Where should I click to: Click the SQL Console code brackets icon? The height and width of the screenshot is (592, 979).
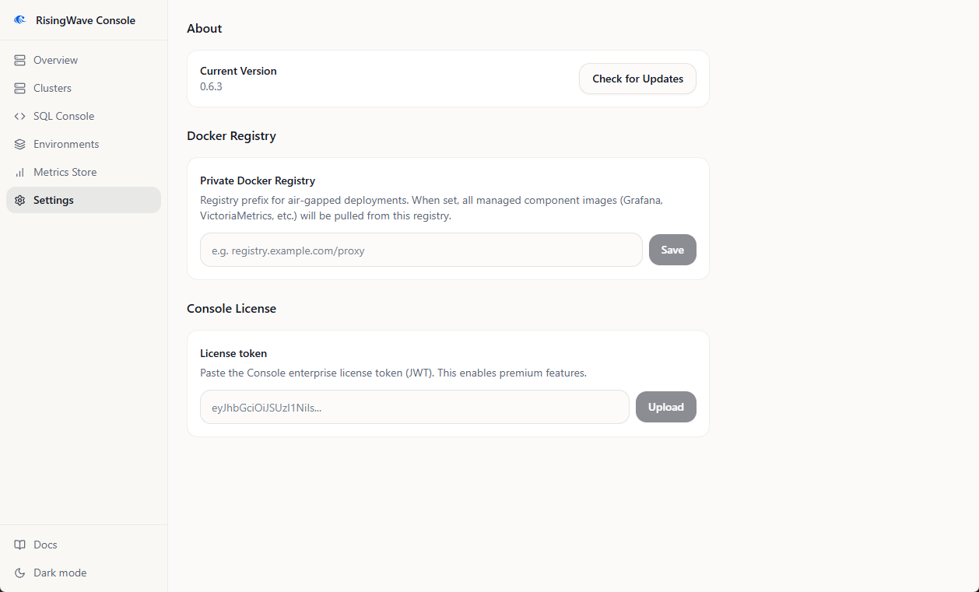click(x=19, y=116)
